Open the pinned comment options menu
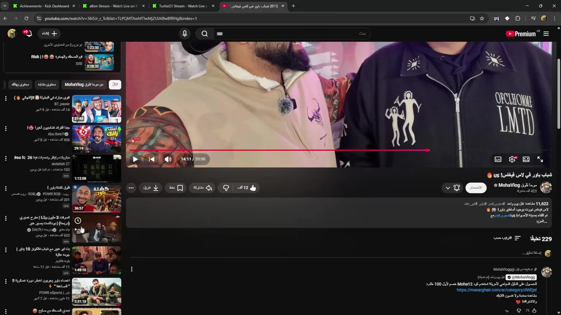The width and height of the screenshot is (561, 315). 131,269
